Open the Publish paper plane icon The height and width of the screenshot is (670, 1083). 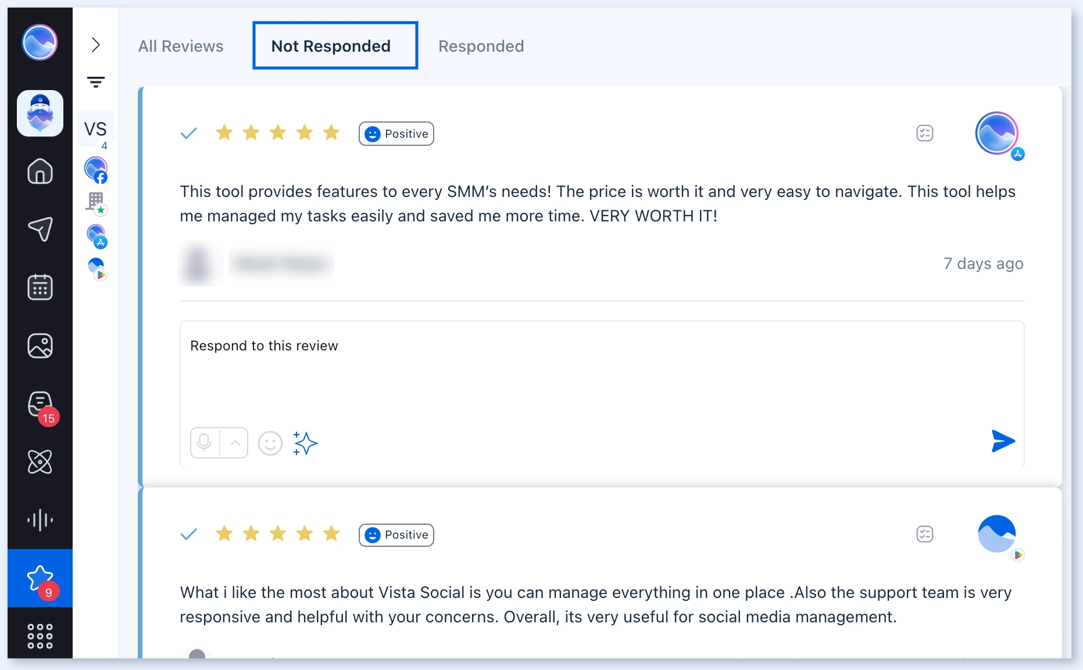(x=40, y=229)
